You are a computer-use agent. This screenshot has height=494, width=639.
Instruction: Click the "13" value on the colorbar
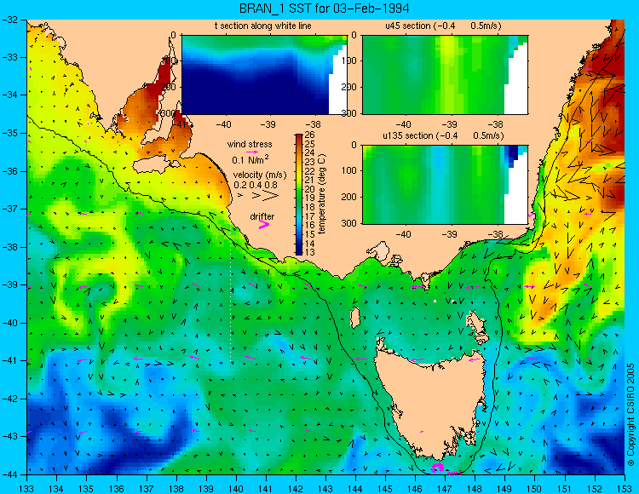(x=309, y=252)
